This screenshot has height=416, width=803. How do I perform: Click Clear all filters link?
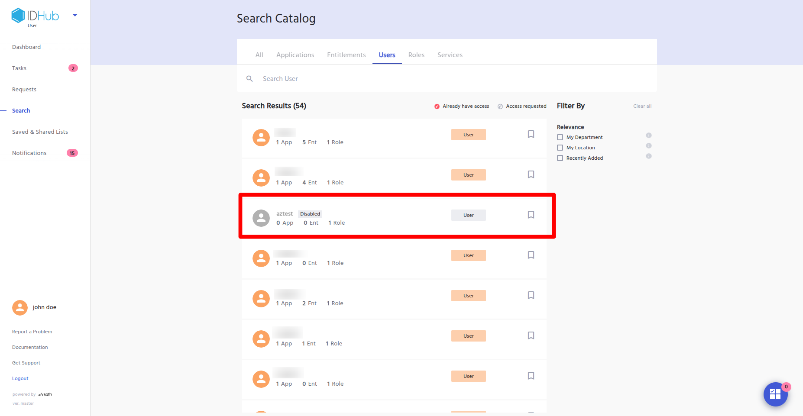642,106
